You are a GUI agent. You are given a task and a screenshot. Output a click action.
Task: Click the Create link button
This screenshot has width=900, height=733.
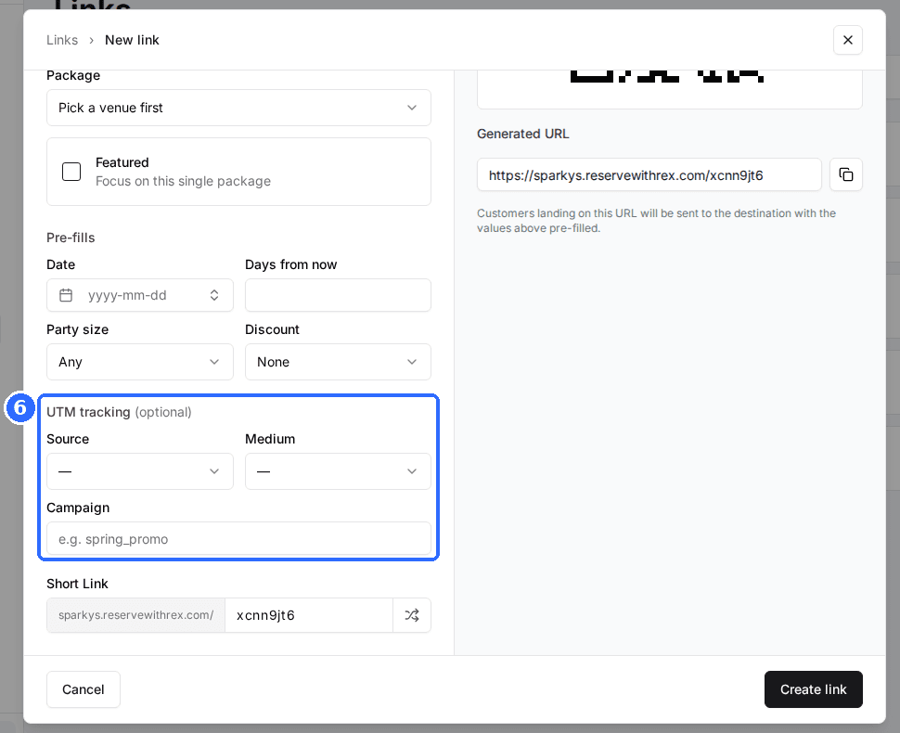(814, 689)
